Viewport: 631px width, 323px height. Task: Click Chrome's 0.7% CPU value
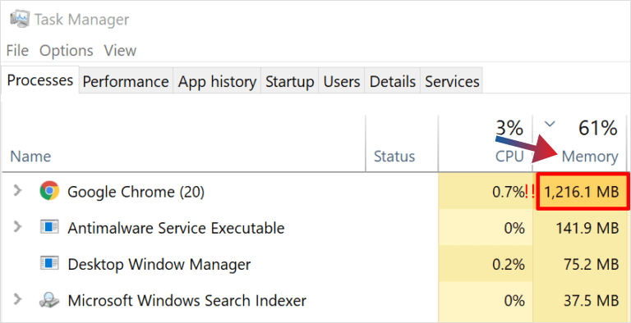[x=509, y=193]
